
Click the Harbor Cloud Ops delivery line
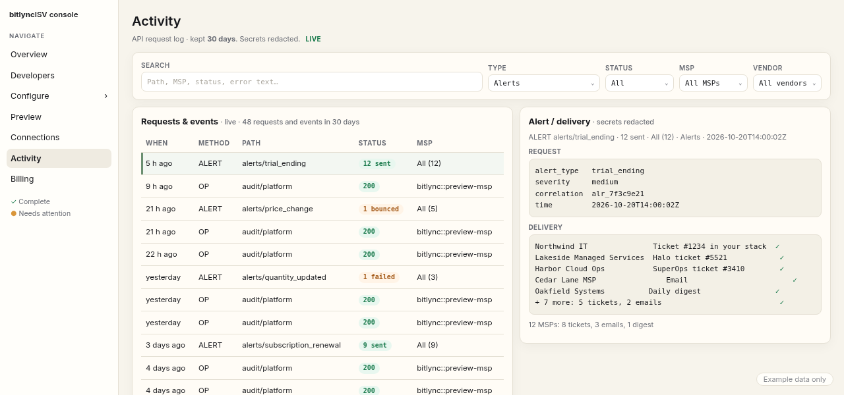[x=659, y=269]
